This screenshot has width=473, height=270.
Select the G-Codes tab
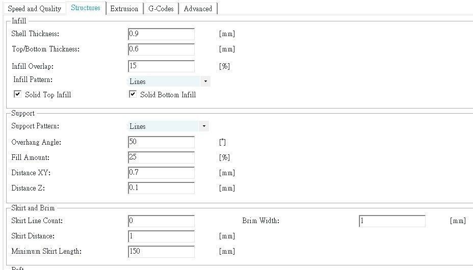[x=161, y=9]
